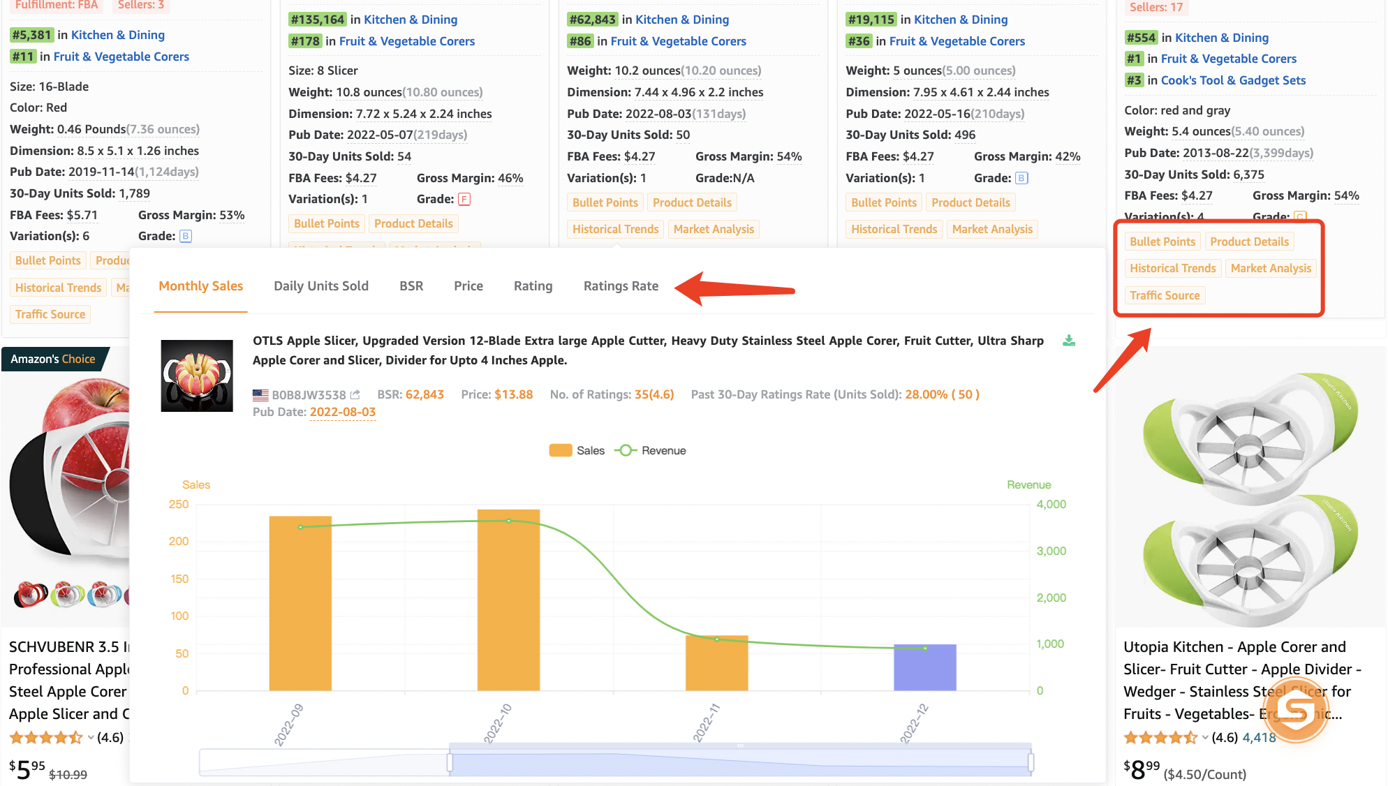Click the B grade badge on the #19,115 card
1388x786 pixels.
[x=1021, y=178]
